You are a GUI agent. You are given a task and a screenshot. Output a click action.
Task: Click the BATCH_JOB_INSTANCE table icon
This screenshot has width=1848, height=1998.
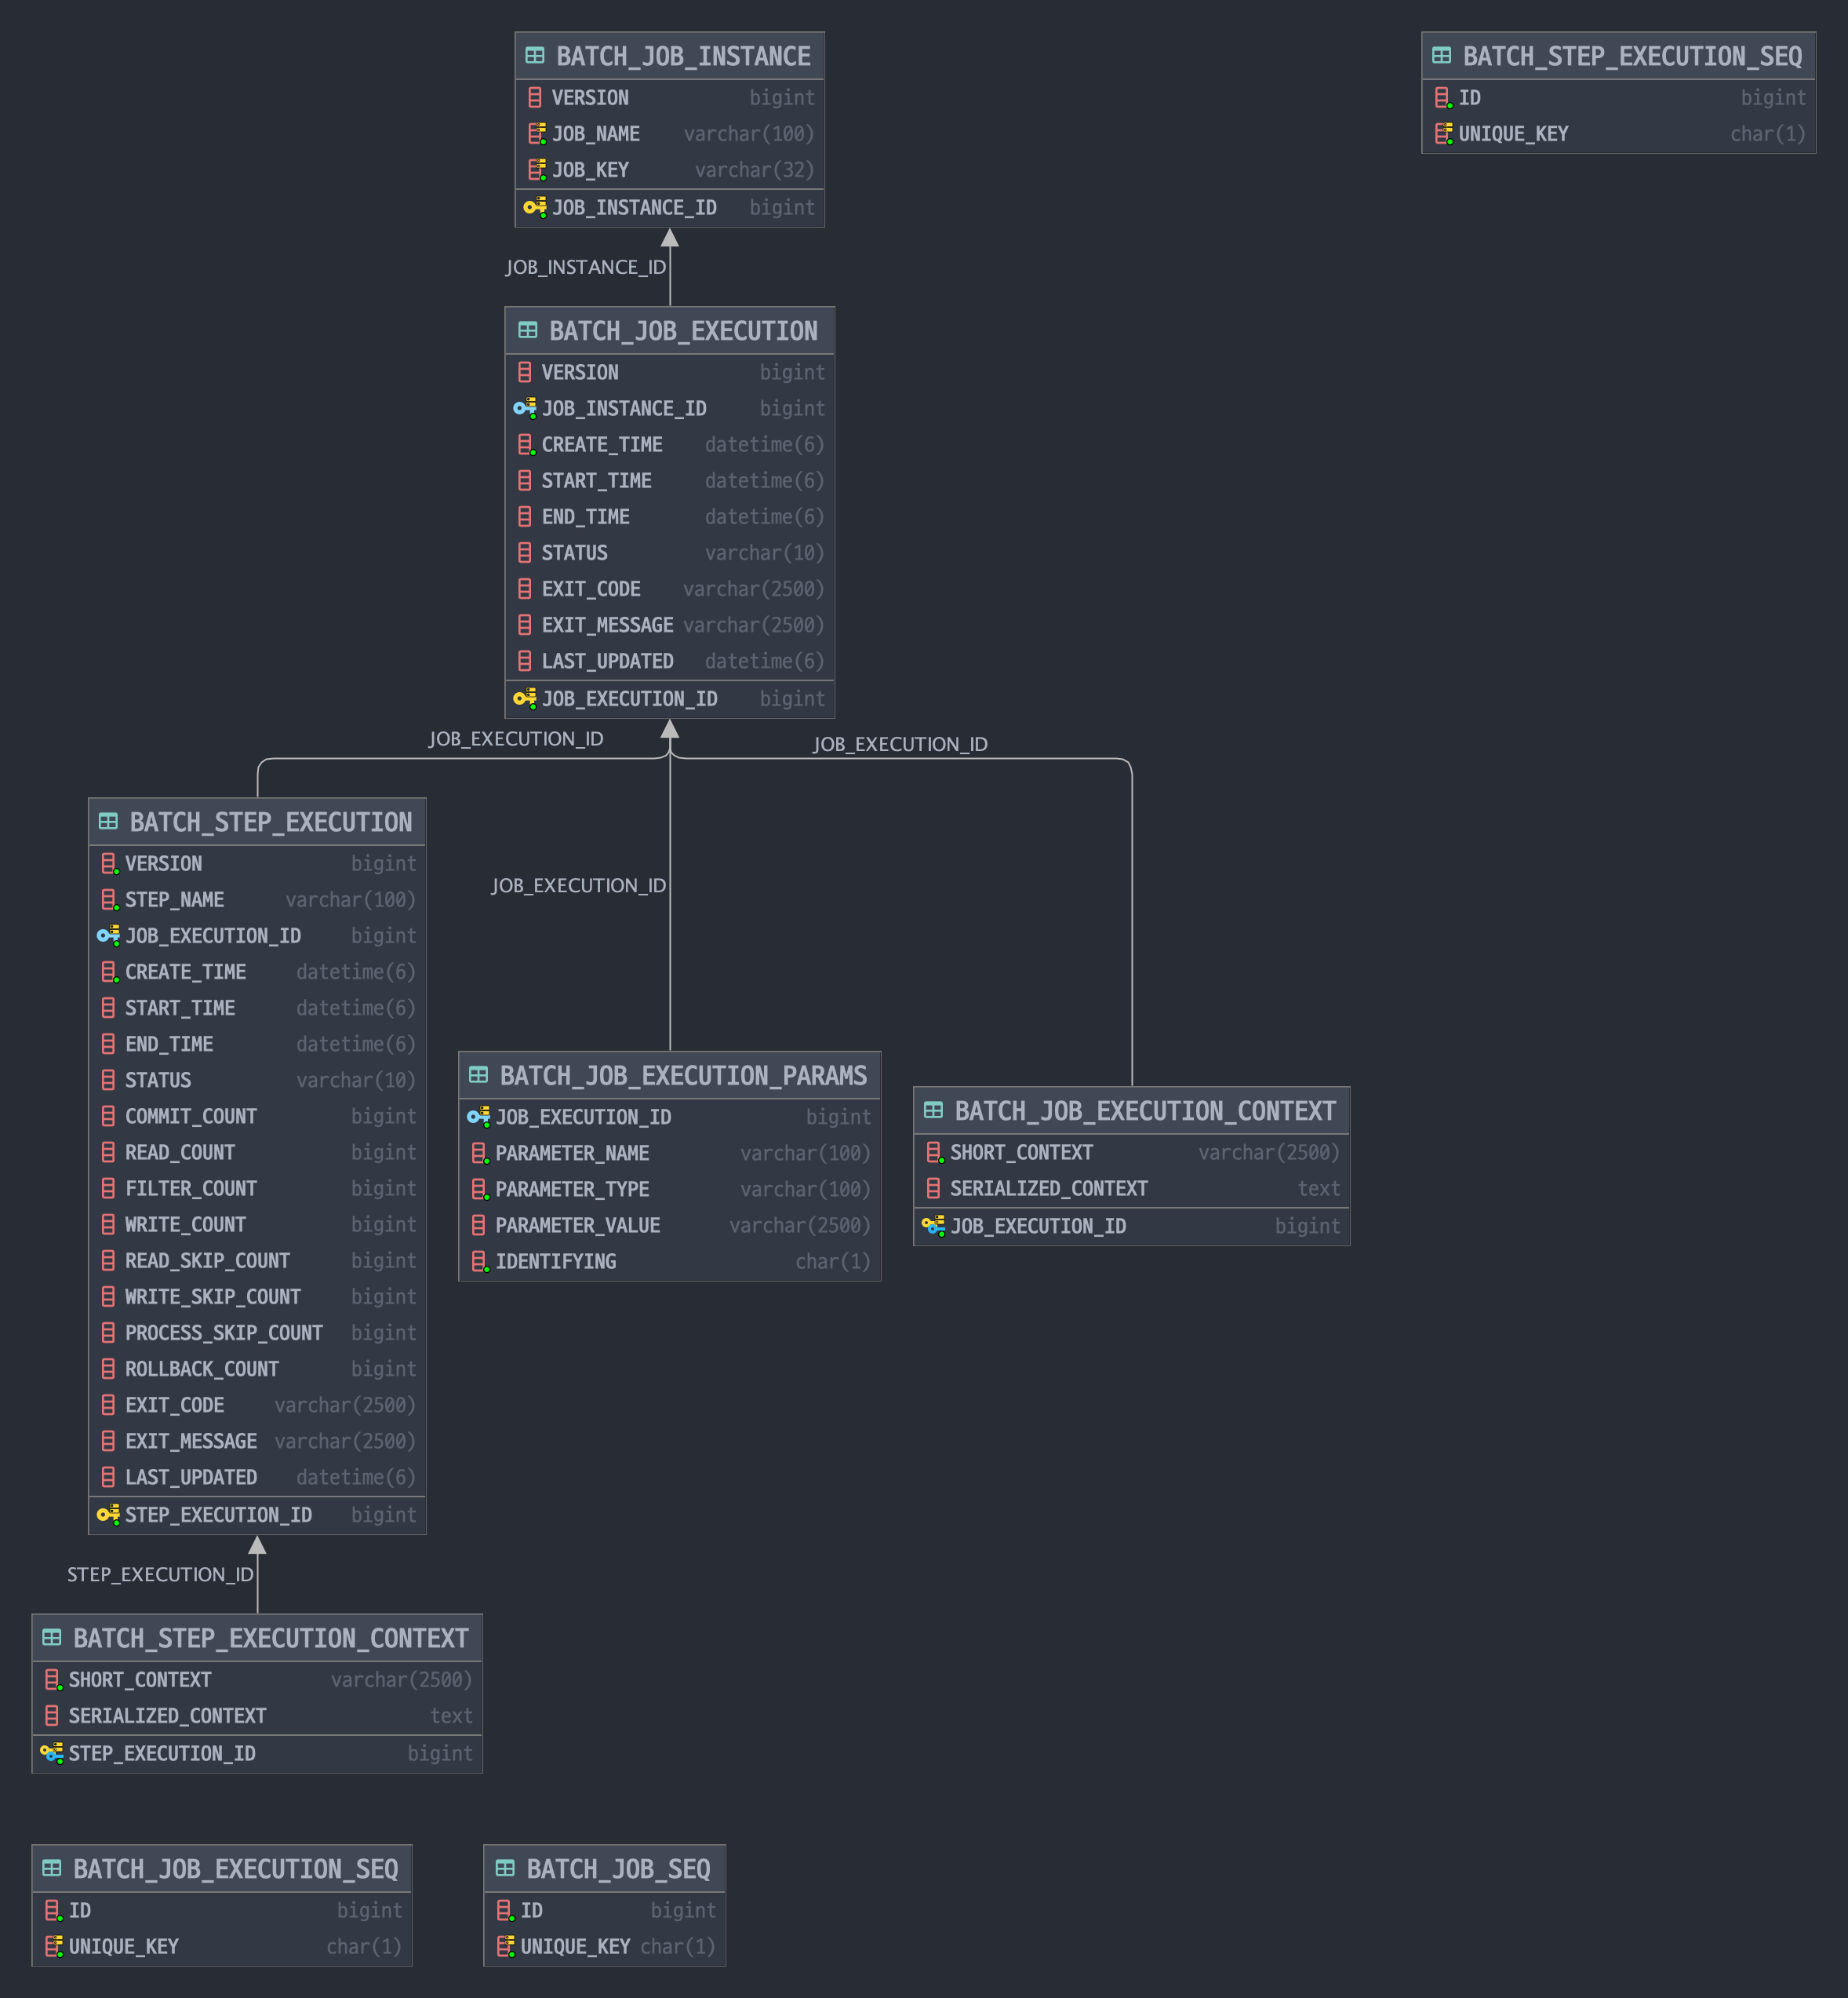point(535,56)
